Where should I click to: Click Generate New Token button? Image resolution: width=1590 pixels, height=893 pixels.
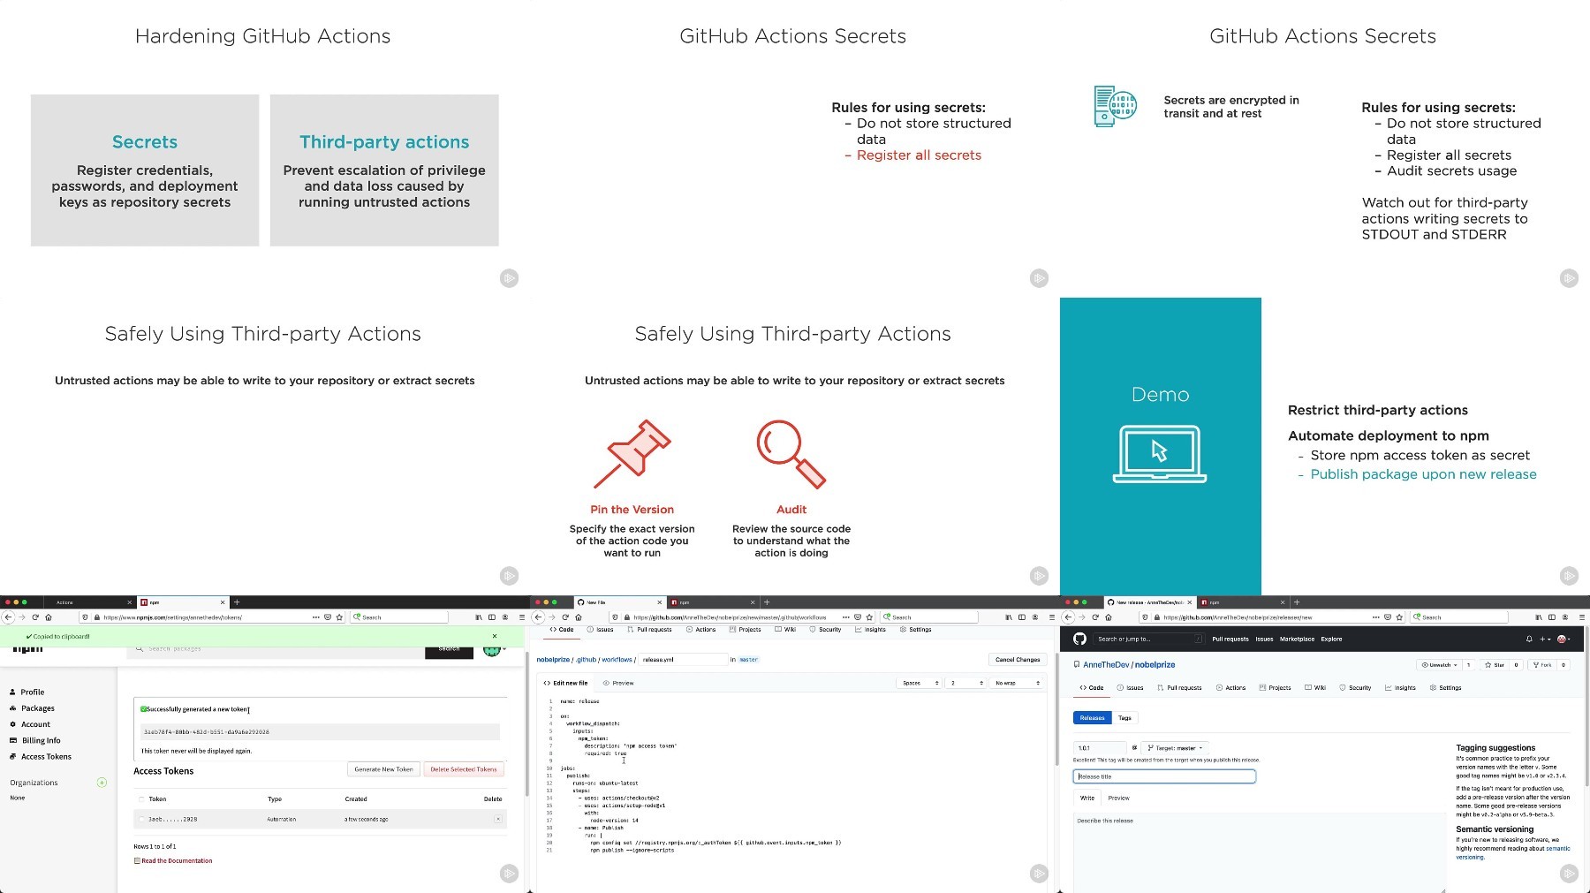coord(384,769)
